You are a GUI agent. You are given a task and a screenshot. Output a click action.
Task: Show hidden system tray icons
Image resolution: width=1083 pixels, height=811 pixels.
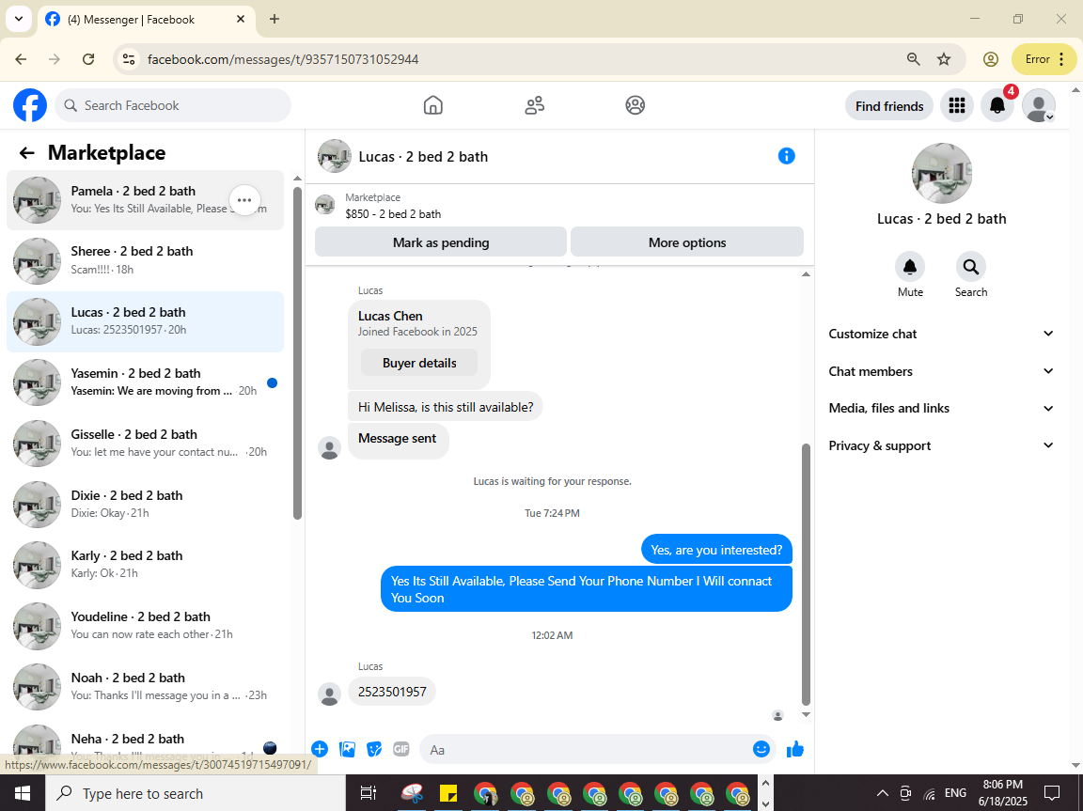[x=882, y=793]
